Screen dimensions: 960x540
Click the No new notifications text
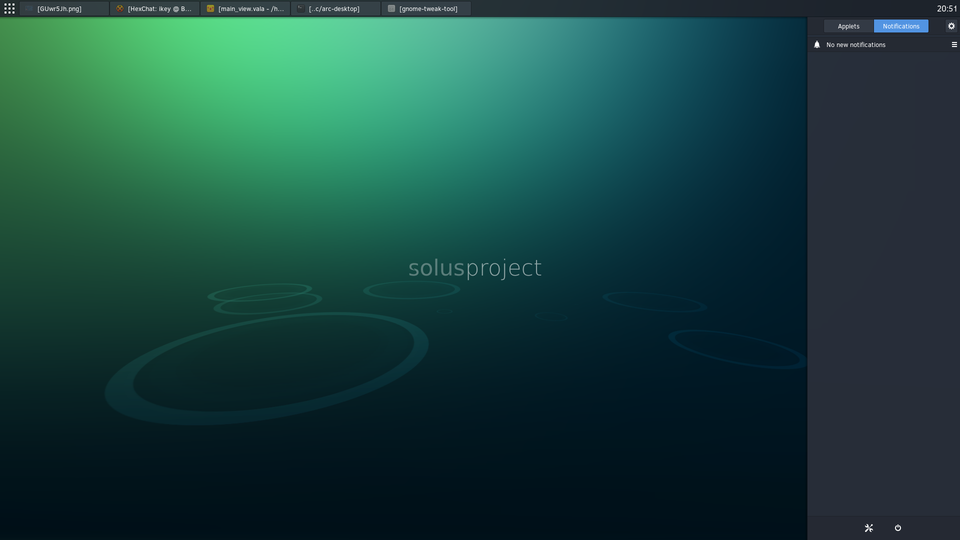pyautogui.click(x=855, y=44)
